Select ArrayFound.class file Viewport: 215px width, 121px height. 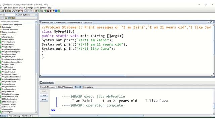click(x=9, y=54)
